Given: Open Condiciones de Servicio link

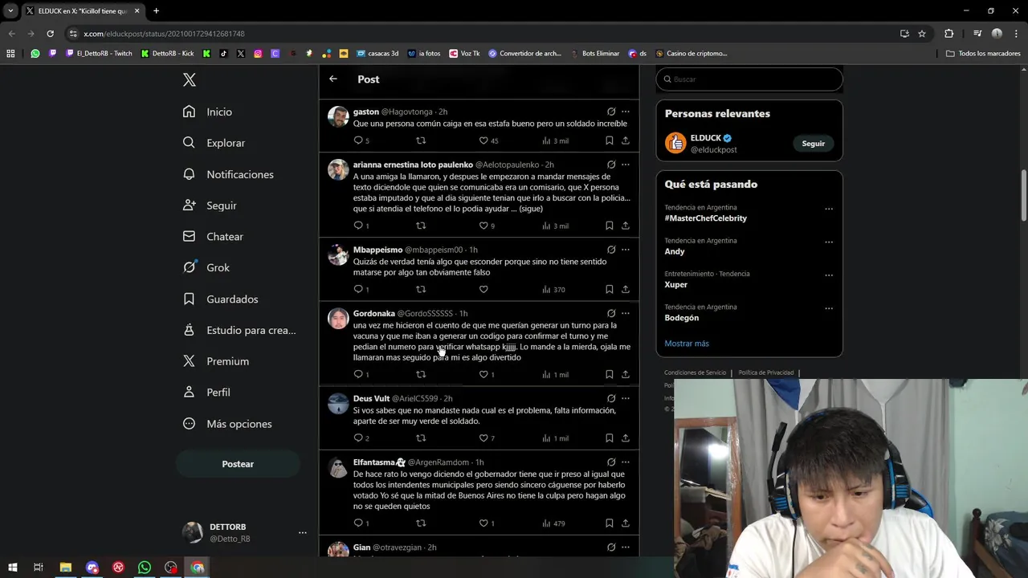Looking at the screenshot, I should (695, 372).
